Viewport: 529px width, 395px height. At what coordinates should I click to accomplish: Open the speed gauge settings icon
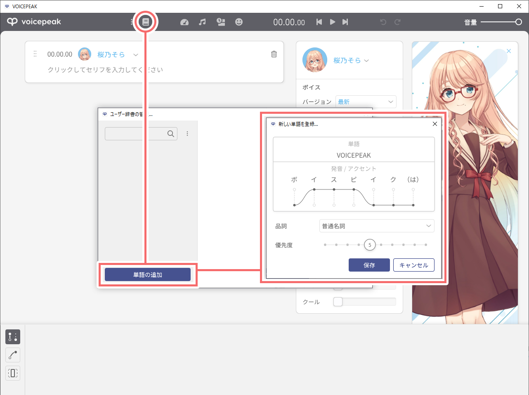point(184,22)
